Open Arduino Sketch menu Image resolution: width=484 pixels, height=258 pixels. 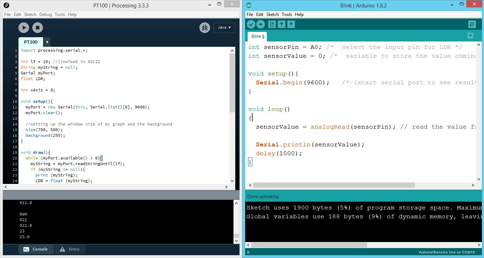click(x=273, y=15)
